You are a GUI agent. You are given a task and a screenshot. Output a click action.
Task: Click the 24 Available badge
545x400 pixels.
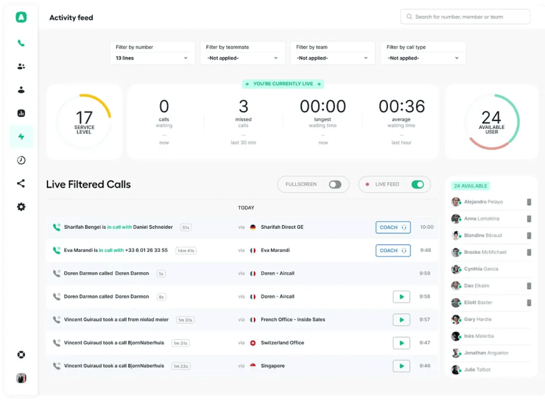pos(470,186)
